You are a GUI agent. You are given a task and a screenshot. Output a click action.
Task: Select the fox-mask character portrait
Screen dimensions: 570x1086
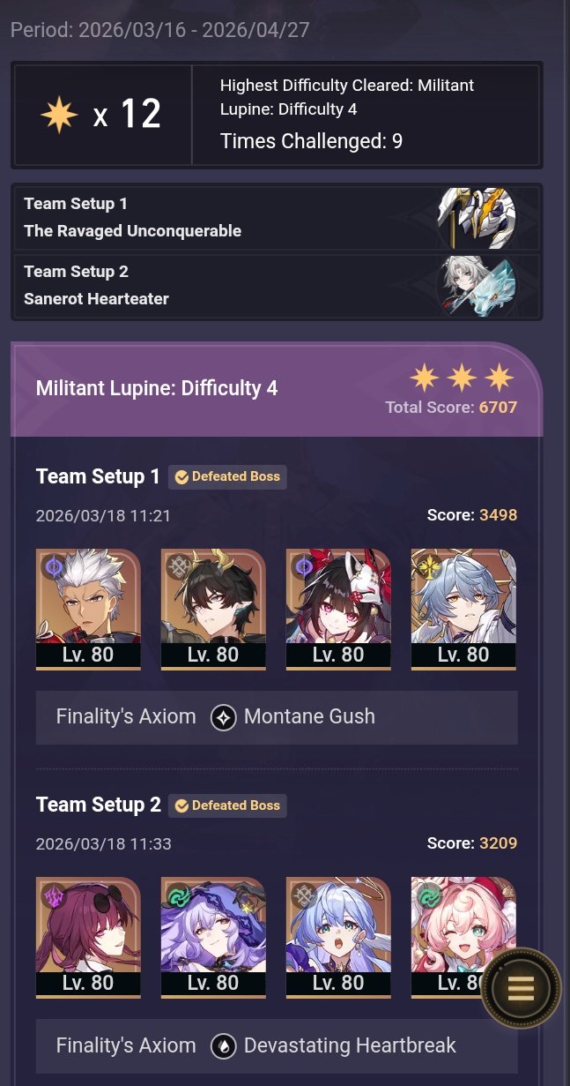coord(338,610)
